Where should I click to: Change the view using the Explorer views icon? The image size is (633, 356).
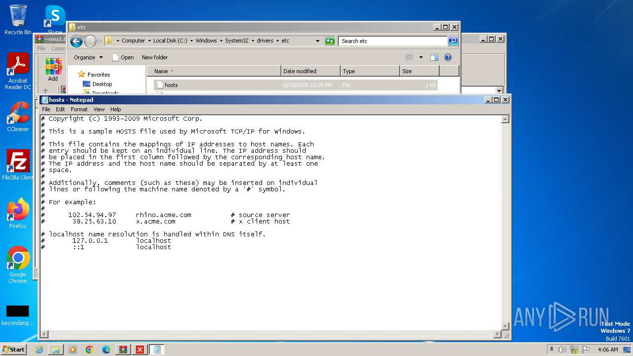409,57
